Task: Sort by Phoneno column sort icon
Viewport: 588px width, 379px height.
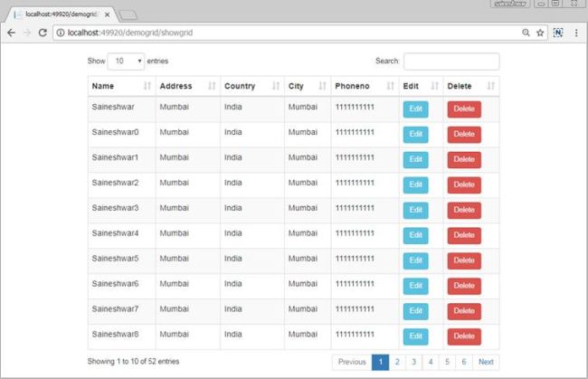Action: (x=391, y=86)
